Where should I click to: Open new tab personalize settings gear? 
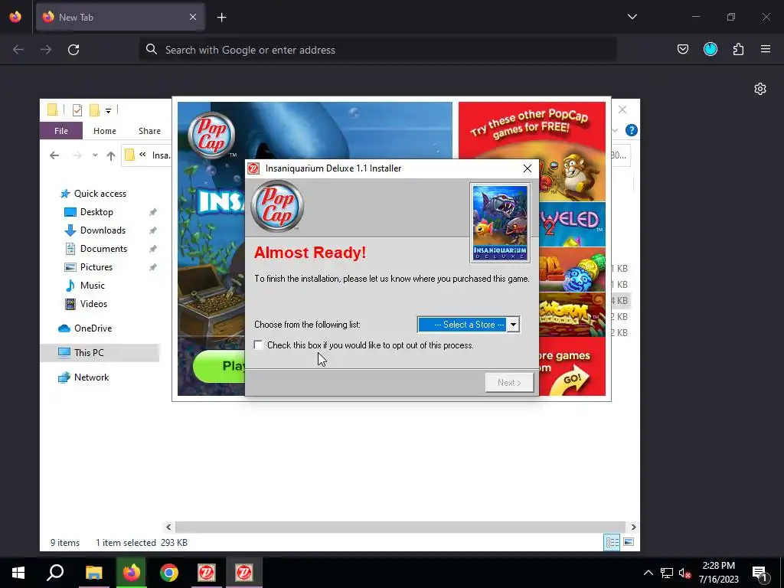pyautogui.click(x=760, y=89)
